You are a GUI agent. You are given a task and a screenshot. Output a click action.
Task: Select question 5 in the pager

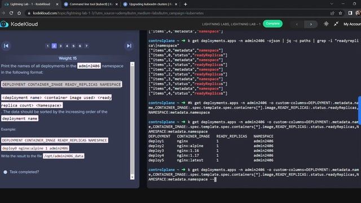[x=73, y=46]
